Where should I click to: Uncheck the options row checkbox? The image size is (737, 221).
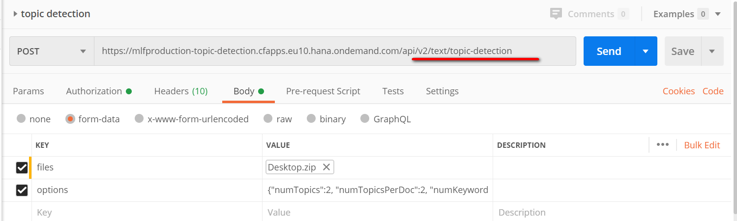click(22, 190)
